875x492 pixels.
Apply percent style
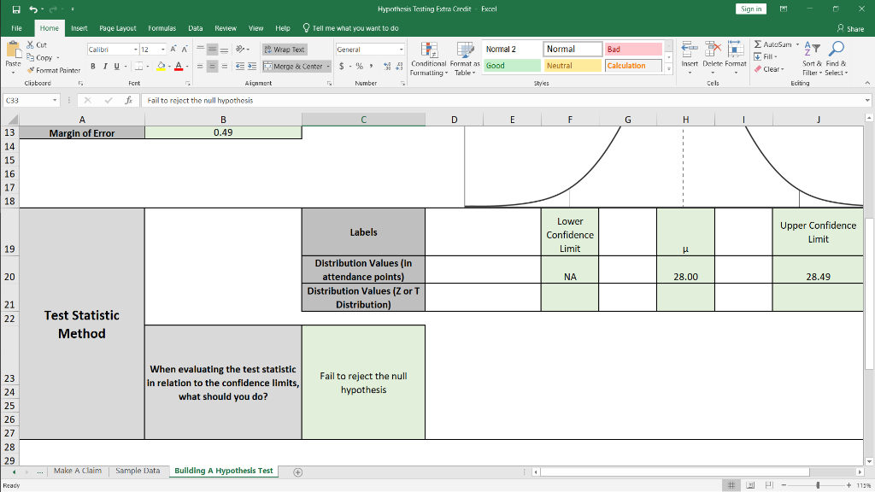[x=360, y=67]
